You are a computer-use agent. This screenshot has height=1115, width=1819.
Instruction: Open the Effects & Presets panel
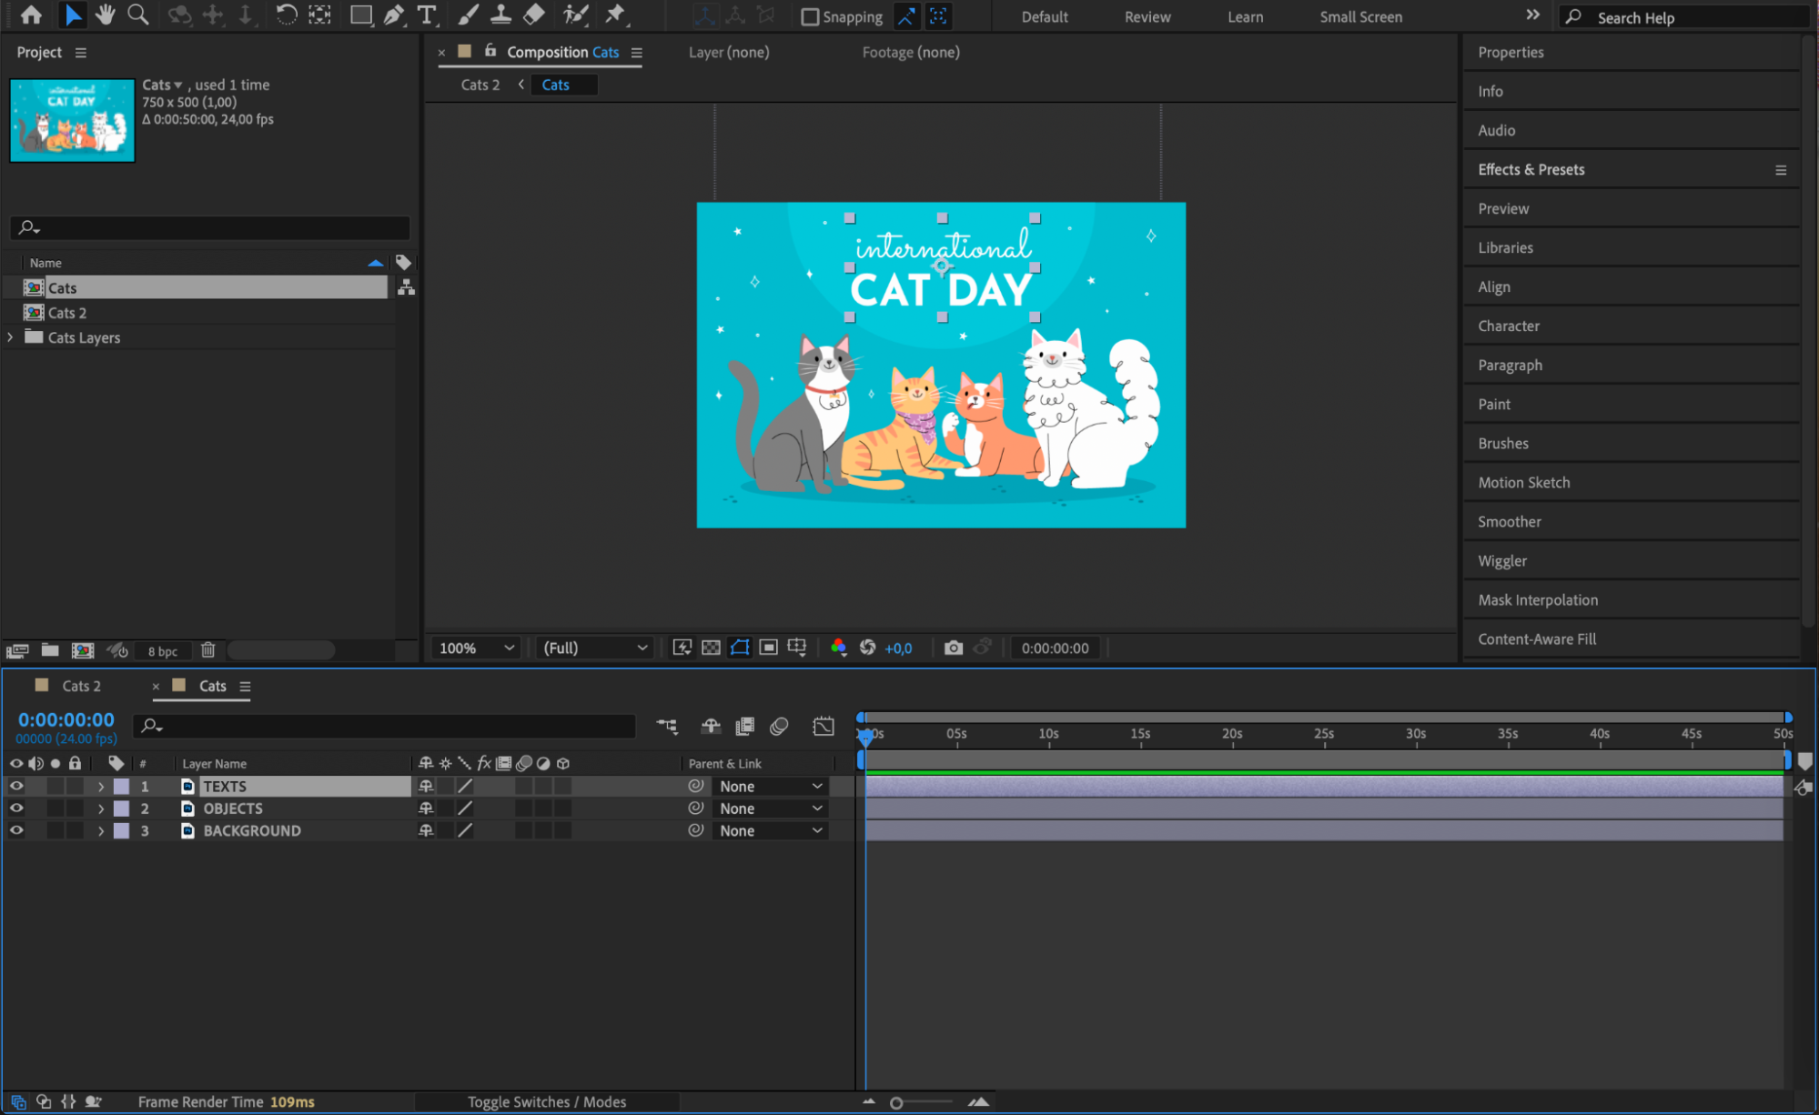click(1531, 169)
